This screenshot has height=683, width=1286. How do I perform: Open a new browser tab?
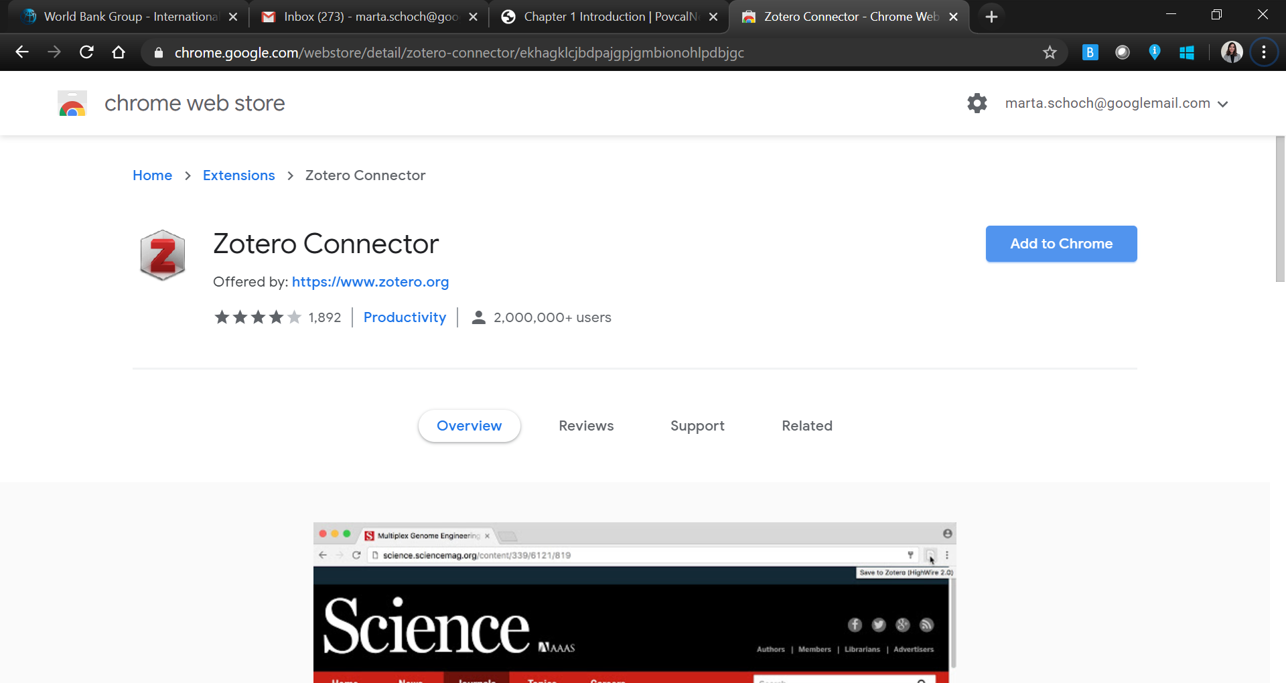pyautogui.click(x=992, y=17)
